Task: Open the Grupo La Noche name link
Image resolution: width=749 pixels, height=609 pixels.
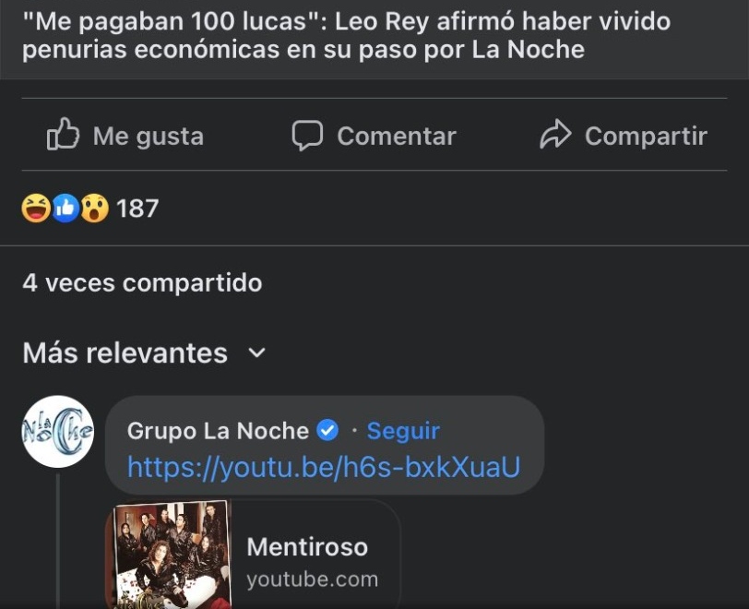Action: [218, 431]
